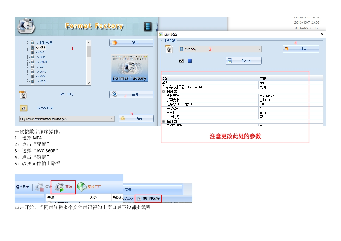Viewport: 341px width, 241px height.
Task: Click the Format Factory preview thumbnail
Action: click(x=129, y=68)
